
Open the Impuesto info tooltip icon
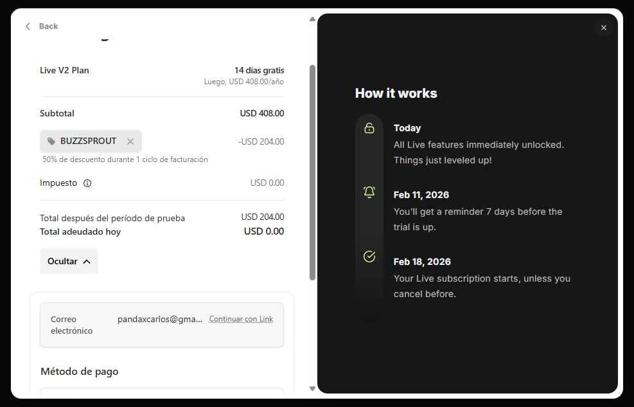87,183
